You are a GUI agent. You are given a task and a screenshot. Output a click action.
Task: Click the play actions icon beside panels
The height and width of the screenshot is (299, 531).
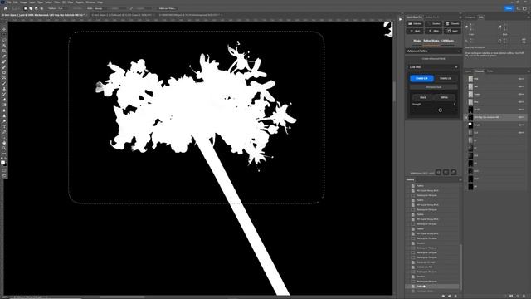click(x=400, y=19)
